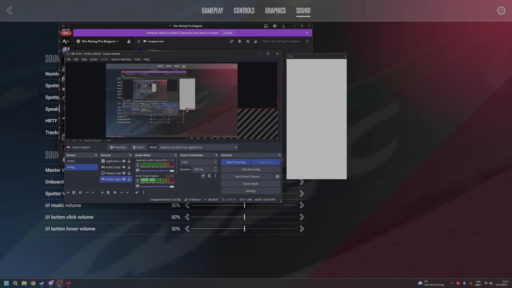The width and height of the screenshot is (512, 288).
Task: Configure virtual camera gear icon
Action: tap(277, 176)
